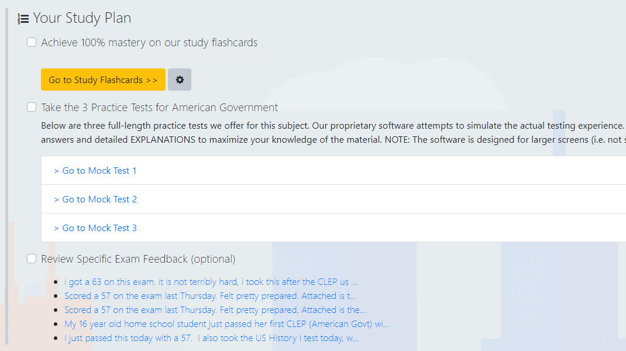Open the first 'Scored a 57' feedback link
The width and height of the screenshot is (626, 351).
point(210,296)
